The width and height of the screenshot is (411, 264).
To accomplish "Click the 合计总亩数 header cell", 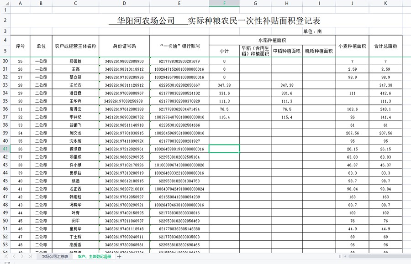I will tap(385, 46).
